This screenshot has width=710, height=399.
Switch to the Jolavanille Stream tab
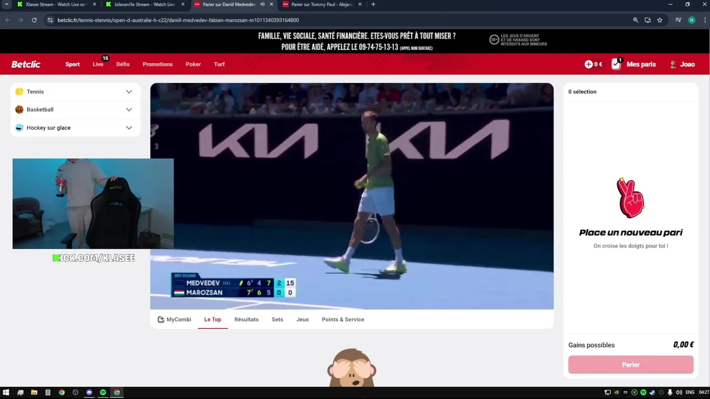click(144, 4)
